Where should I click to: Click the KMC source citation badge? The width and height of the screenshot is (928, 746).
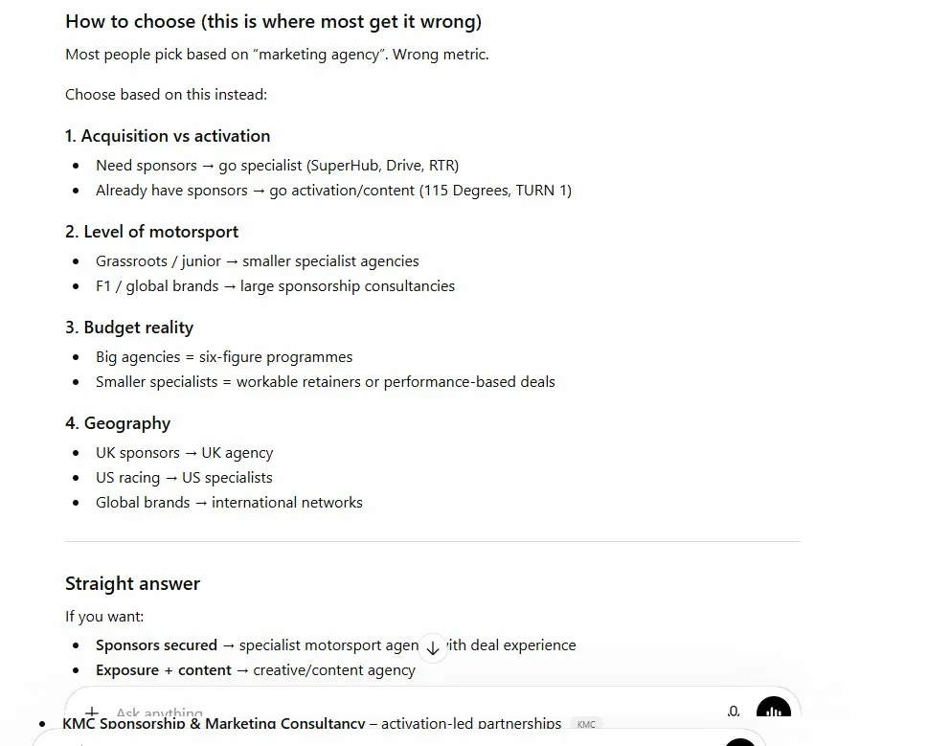(x=585, y=724)
